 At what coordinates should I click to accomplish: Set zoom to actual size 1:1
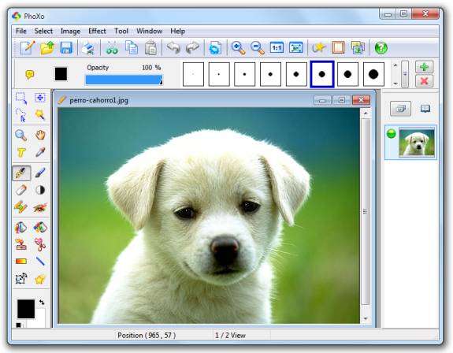(x=277, y=47)
